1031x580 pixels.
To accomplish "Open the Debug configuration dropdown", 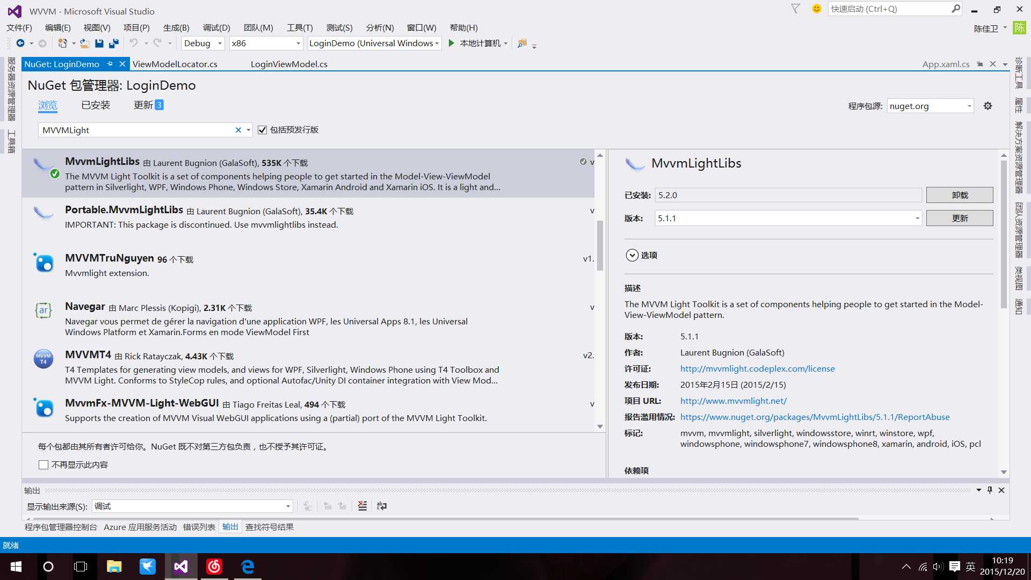I will (x=203, y=44).
